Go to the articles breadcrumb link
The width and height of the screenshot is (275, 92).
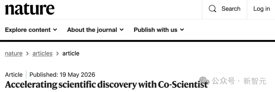tap(43, 53)
